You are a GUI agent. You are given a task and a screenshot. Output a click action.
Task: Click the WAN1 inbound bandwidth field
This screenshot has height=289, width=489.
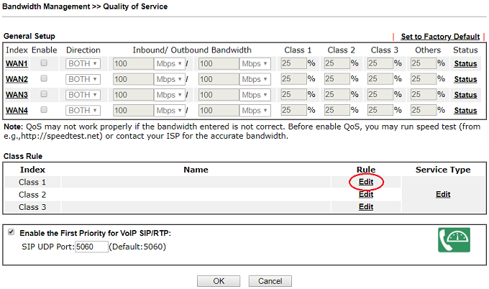132,63
